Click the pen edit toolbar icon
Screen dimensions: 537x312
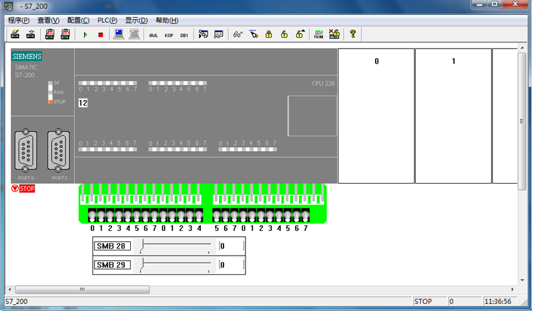(253, 34)
